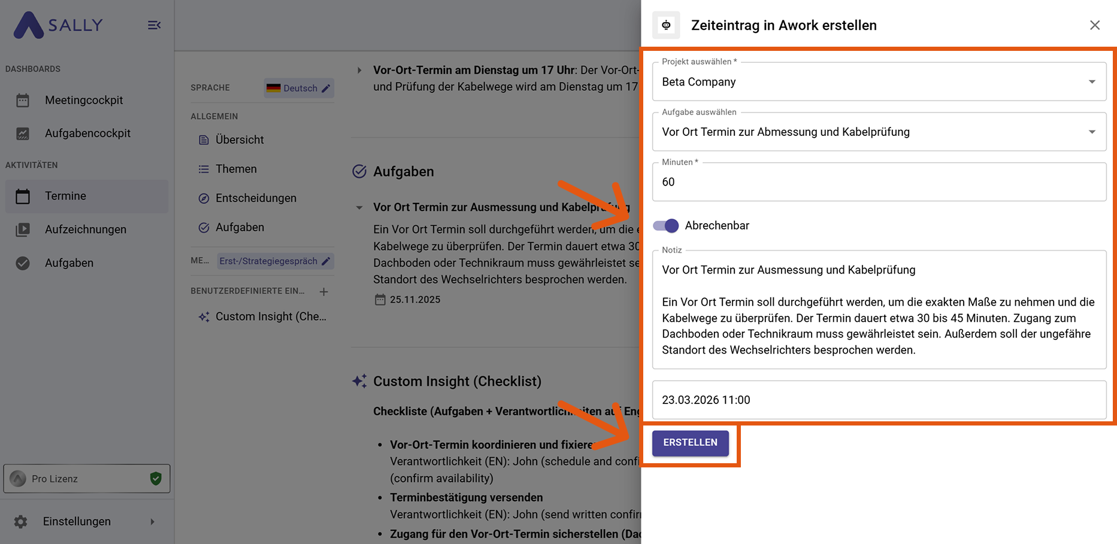Collapse the Sally sidebar menu icon
This screenshot has width=1117, height=544.
pyautogui.click(x=154, y=25)
